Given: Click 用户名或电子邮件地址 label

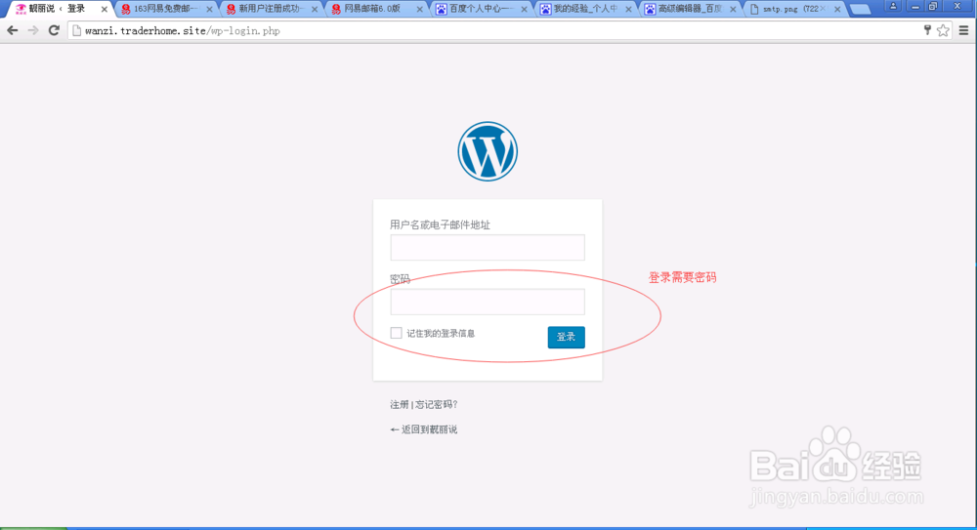Looking at the screenshot, I should (440, 224).
